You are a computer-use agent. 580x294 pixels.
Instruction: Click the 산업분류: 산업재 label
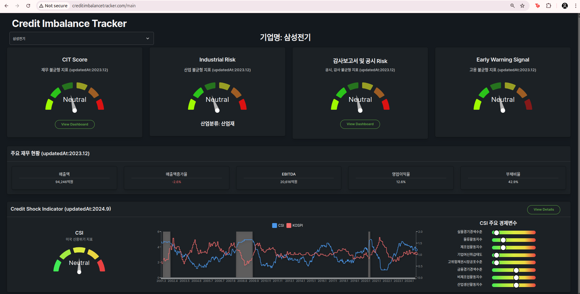(217, 124)
